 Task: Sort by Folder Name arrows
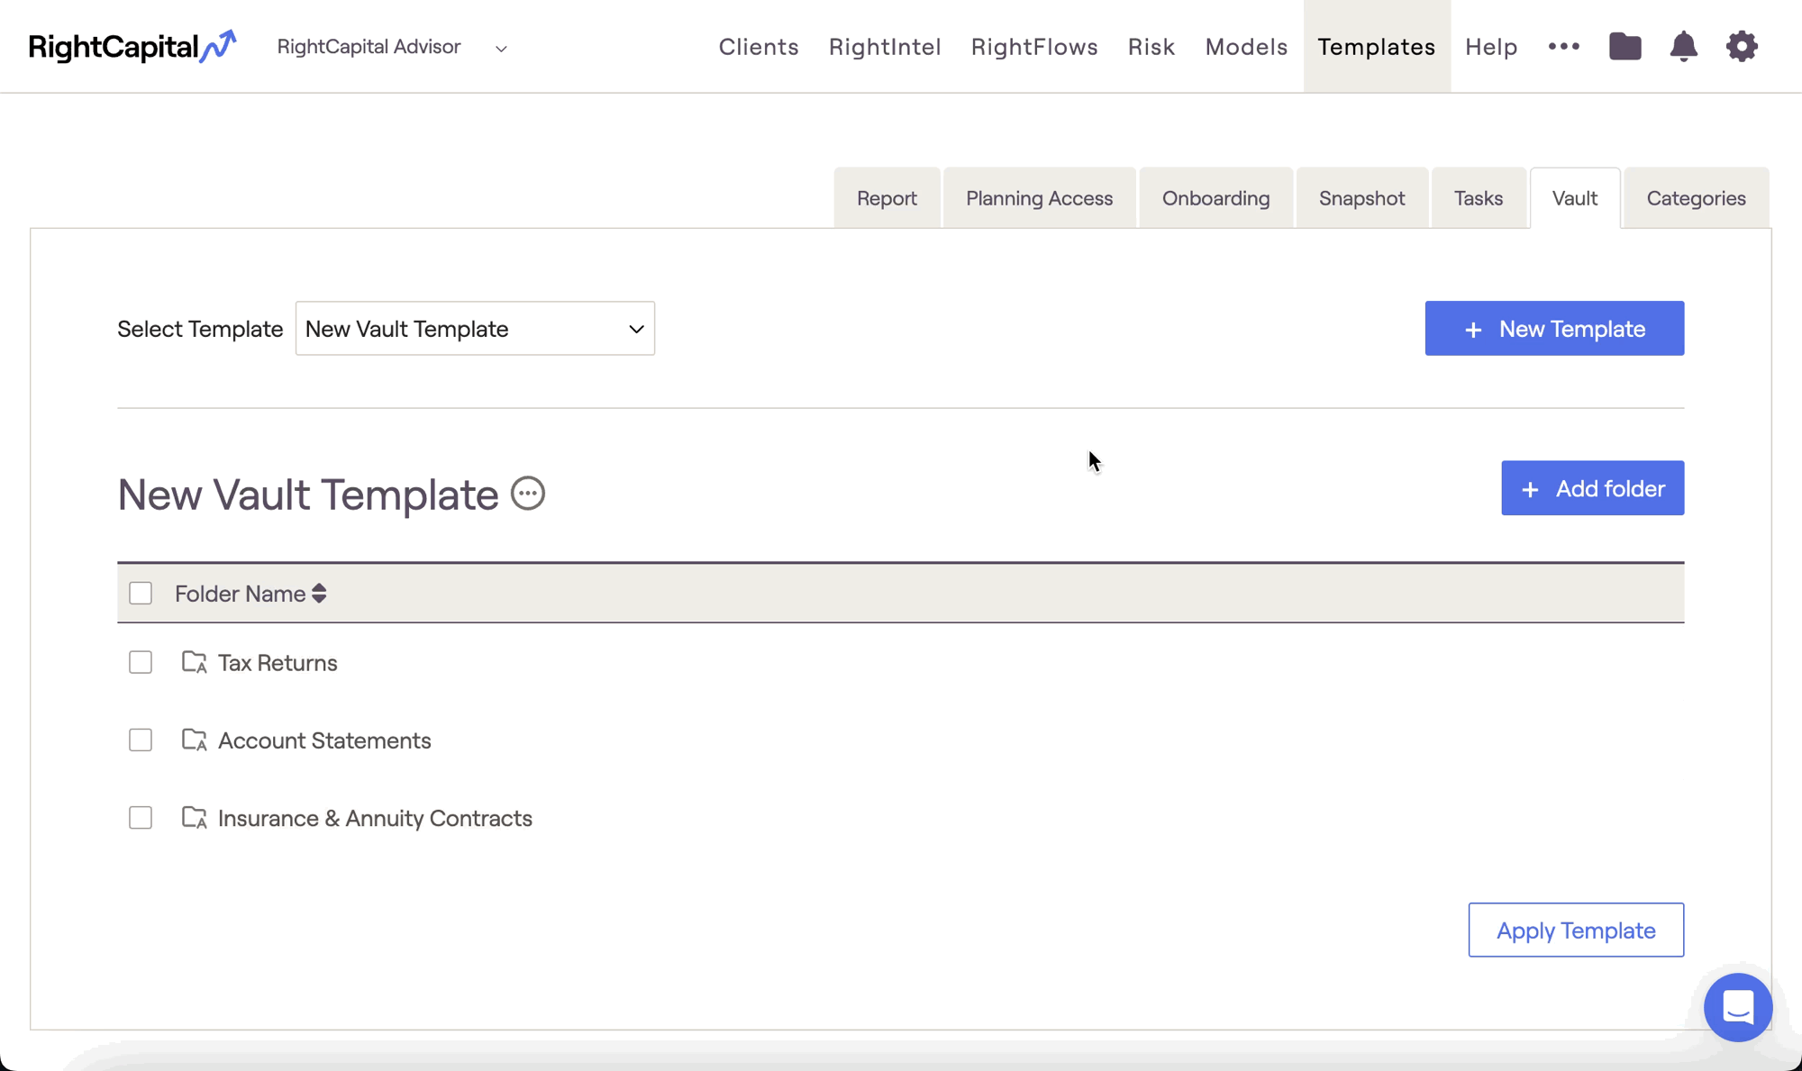[319, 594]
